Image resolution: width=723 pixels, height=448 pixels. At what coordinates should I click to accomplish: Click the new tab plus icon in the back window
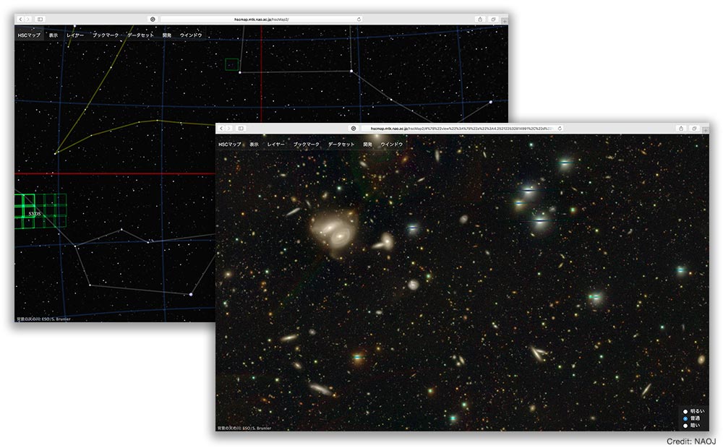504,22
